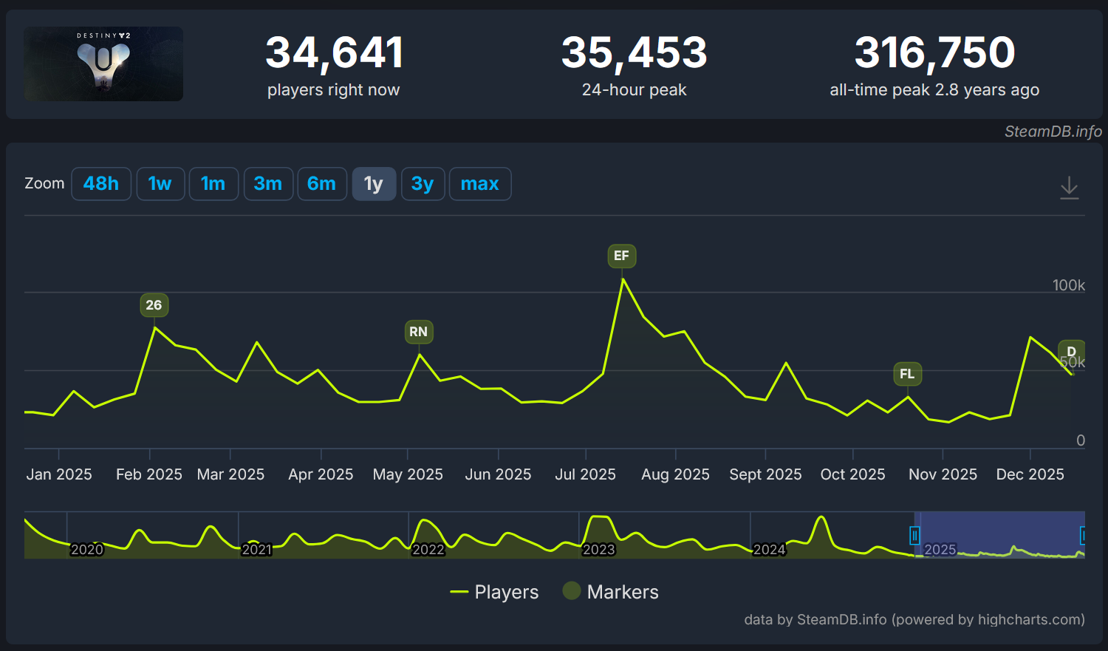
Task: Click the Jun 2025 axis label
Action: coord(498,474)
